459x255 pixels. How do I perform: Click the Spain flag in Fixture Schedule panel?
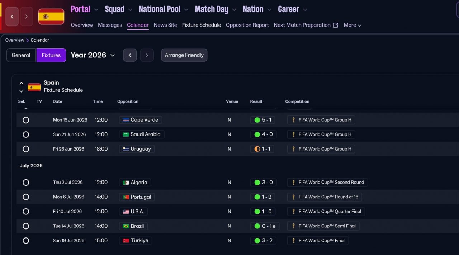tap(34, 87)
